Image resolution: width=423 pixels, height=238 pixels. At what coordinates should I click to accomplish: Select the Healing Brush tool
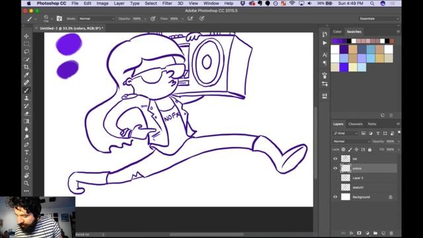[x=26, y=83]
